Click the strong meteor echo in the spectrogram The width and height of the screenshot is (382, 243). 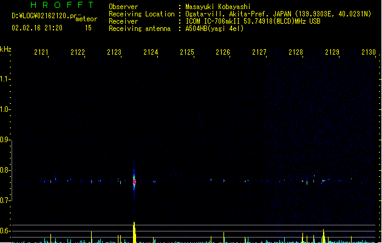pos(134,181)
